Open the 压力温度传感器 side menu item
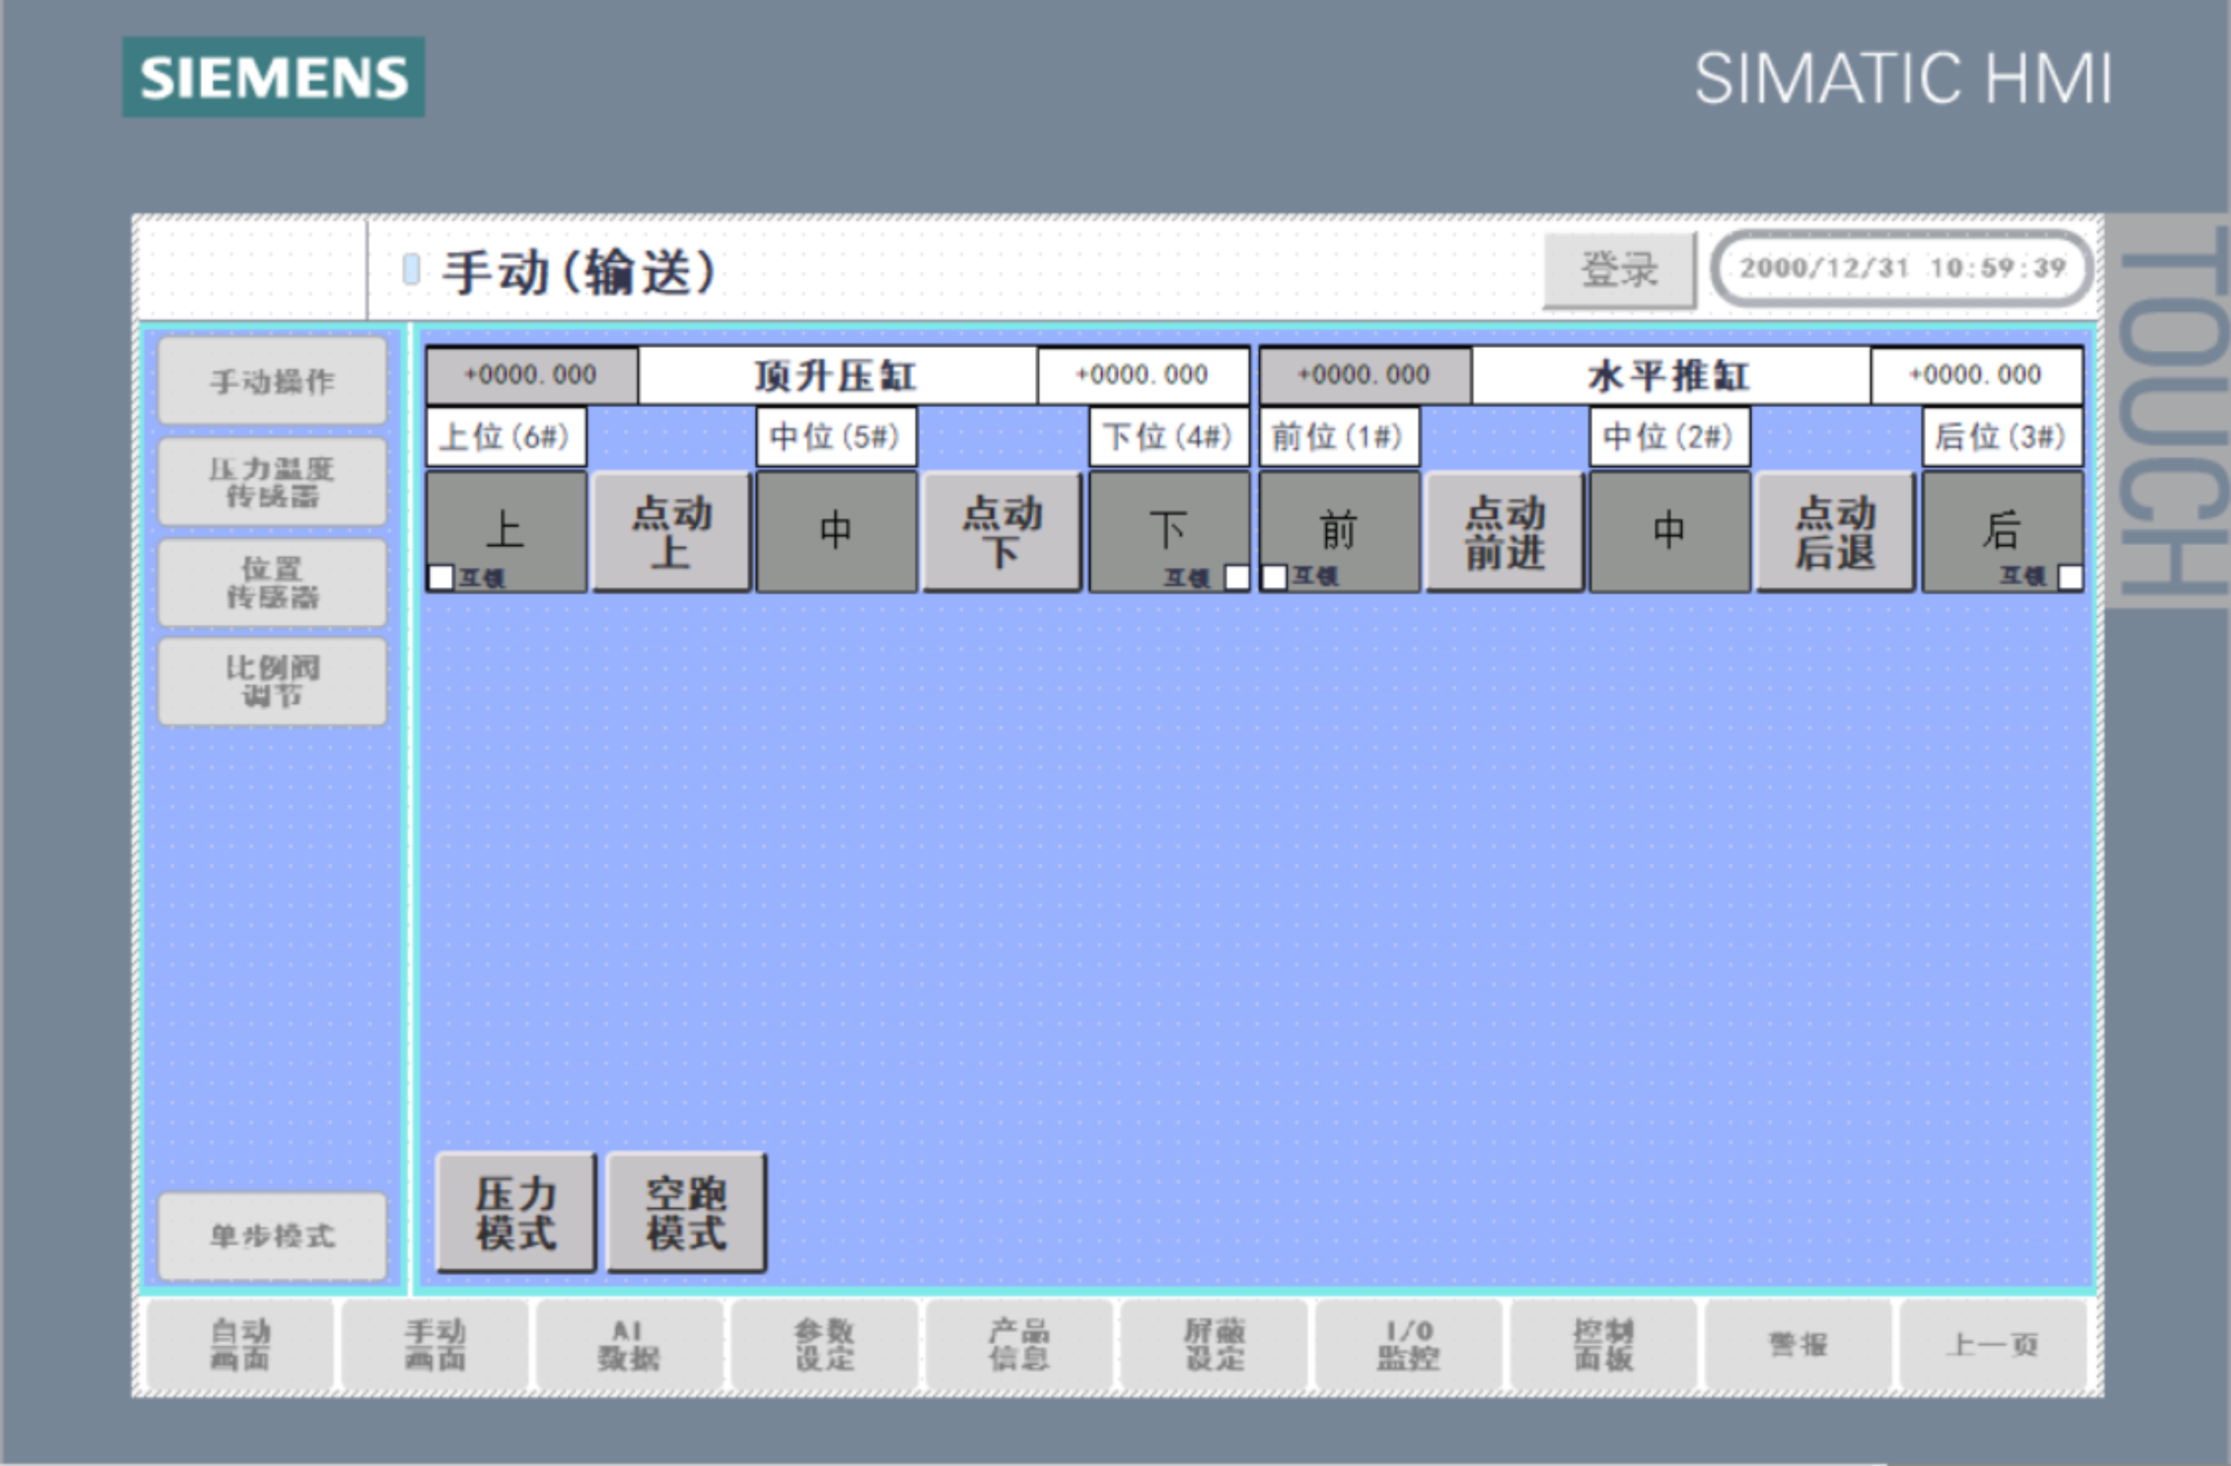This screenshot has width=2231, height=1466. pyautogui.click(x=272, y=482)
